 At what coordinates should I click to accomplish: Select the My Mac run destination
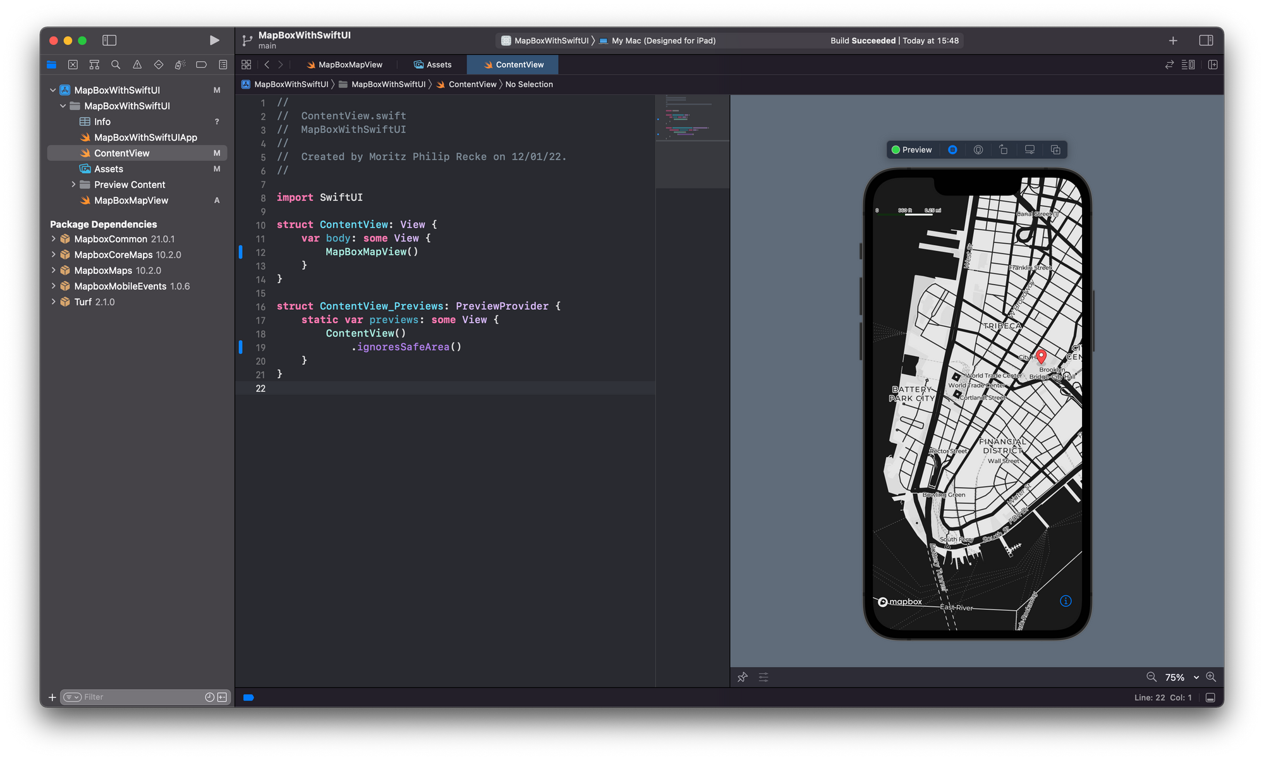click(x=663, y=40)
